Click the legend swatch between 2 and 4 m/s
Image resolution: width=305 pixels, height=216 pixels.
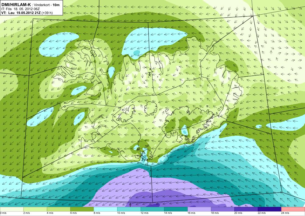pyautogui.click(x=35, y=209)
